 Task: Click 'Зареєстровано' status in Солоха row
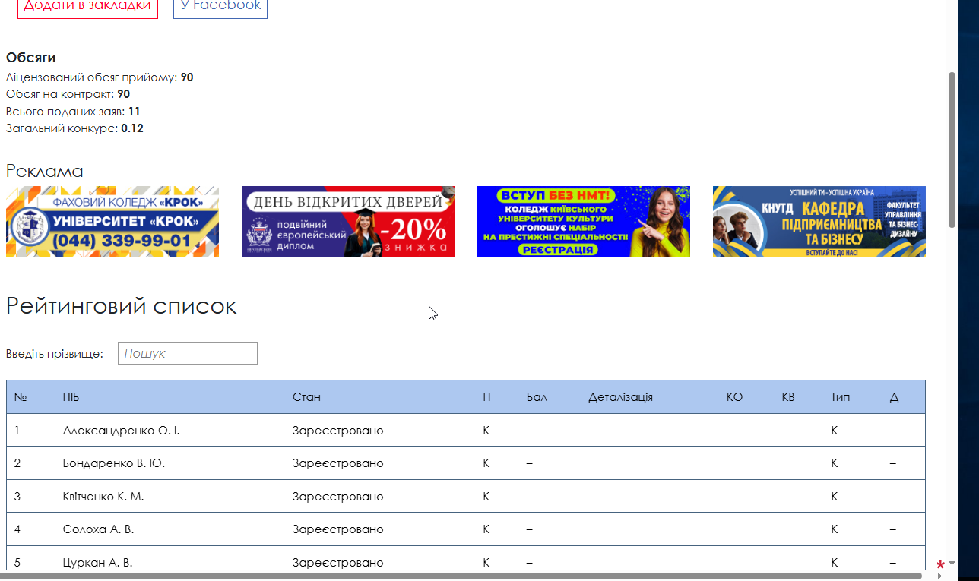coord(337,529)
